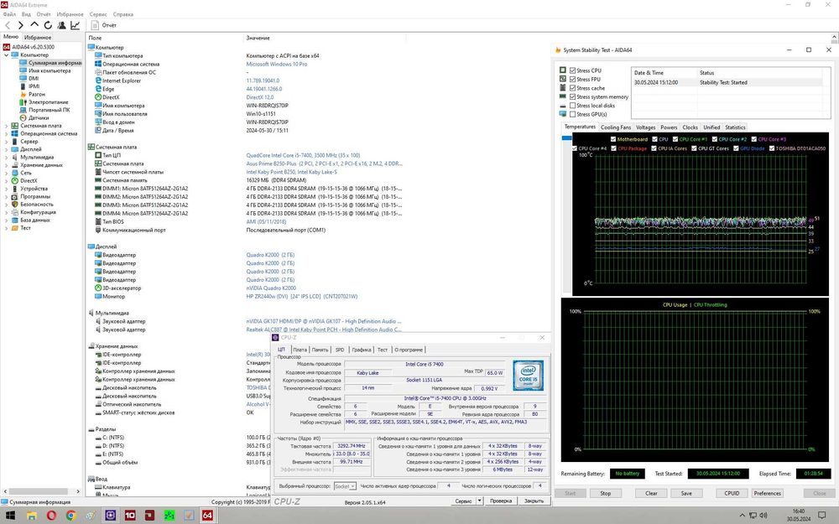
Task: Expand the Мультимедиа tree node
Action: click(x=7, y=158)
